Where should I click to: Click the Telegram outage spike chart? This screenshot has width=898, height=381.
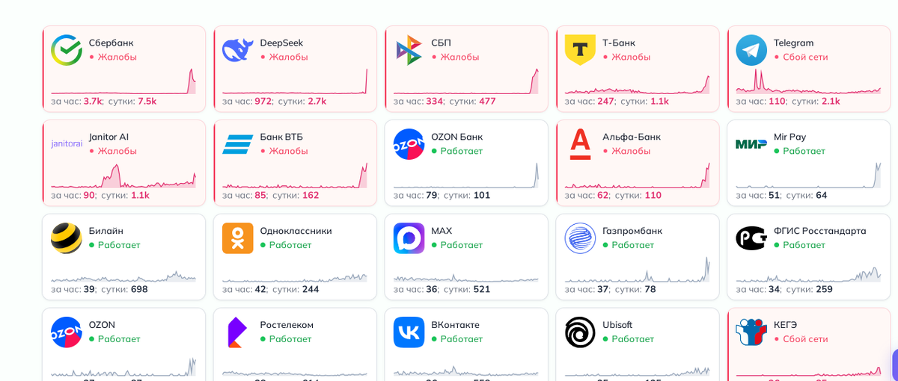[x=808, y=82]
